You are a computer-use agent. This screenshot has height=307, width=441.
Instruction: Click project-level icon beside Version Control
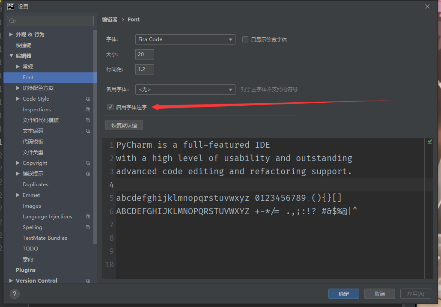tap(88, 280)
